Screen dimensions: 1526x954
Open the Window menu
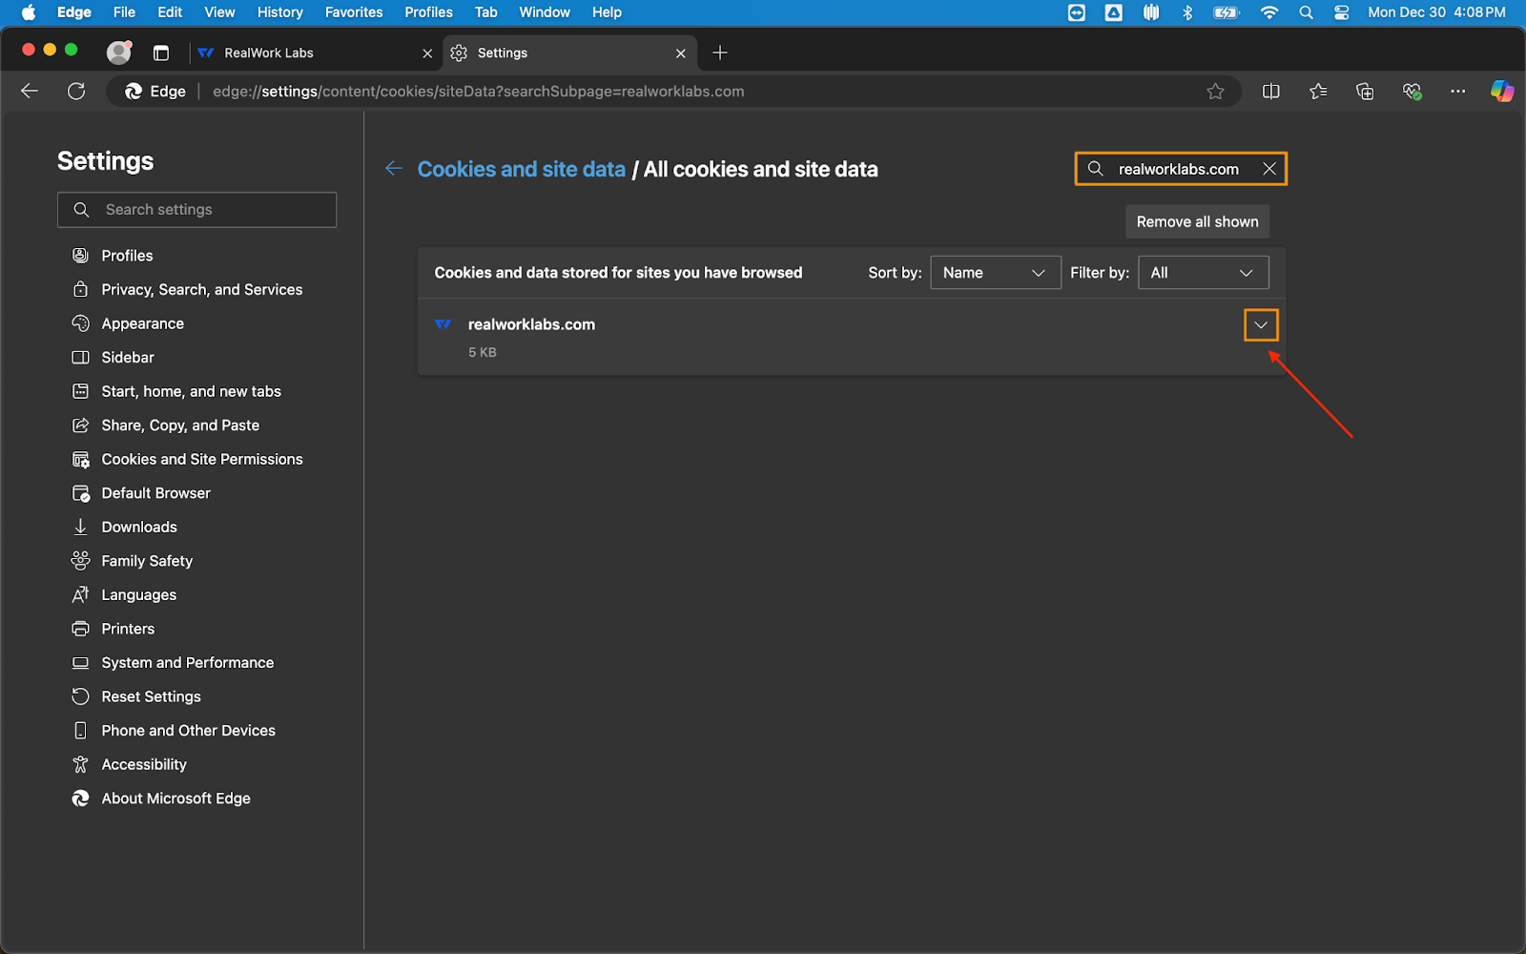tap(545, 12)
